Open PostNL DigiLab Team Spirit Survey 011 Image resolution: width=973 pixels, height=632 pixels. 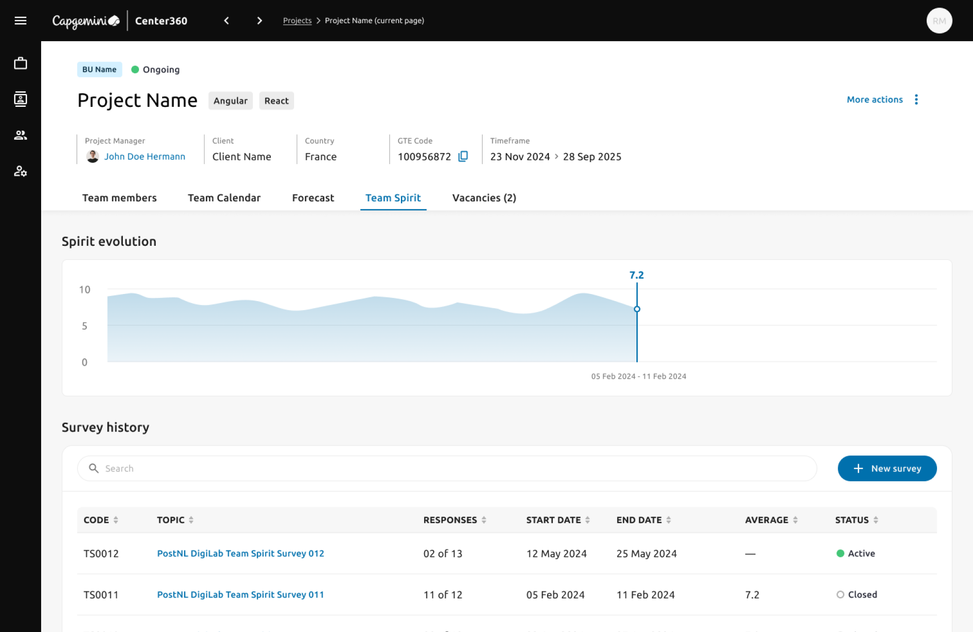click(240, 594)
